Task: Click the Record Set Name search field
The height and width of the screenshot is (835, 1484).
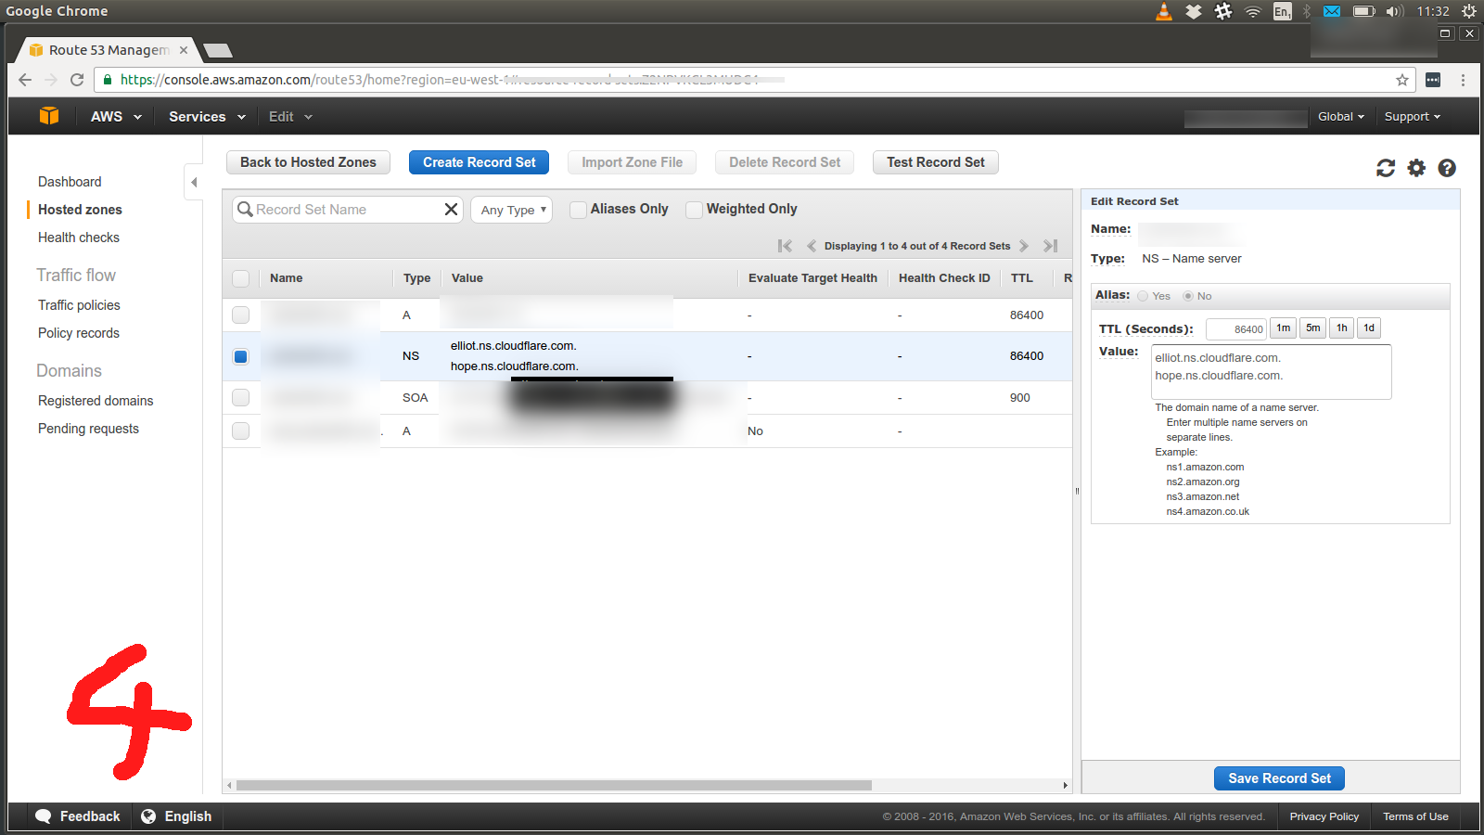Action: pos(348,210)
